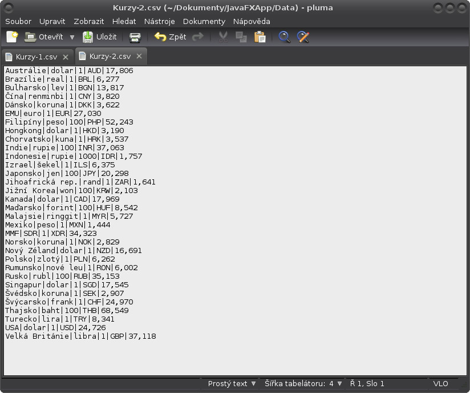Click the copy icon
Viewport: 470px width, 393px height.
click(x=241, y=37)
